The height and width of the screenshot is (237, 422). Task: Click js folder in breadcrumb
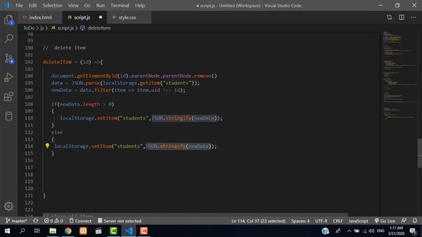42,28
